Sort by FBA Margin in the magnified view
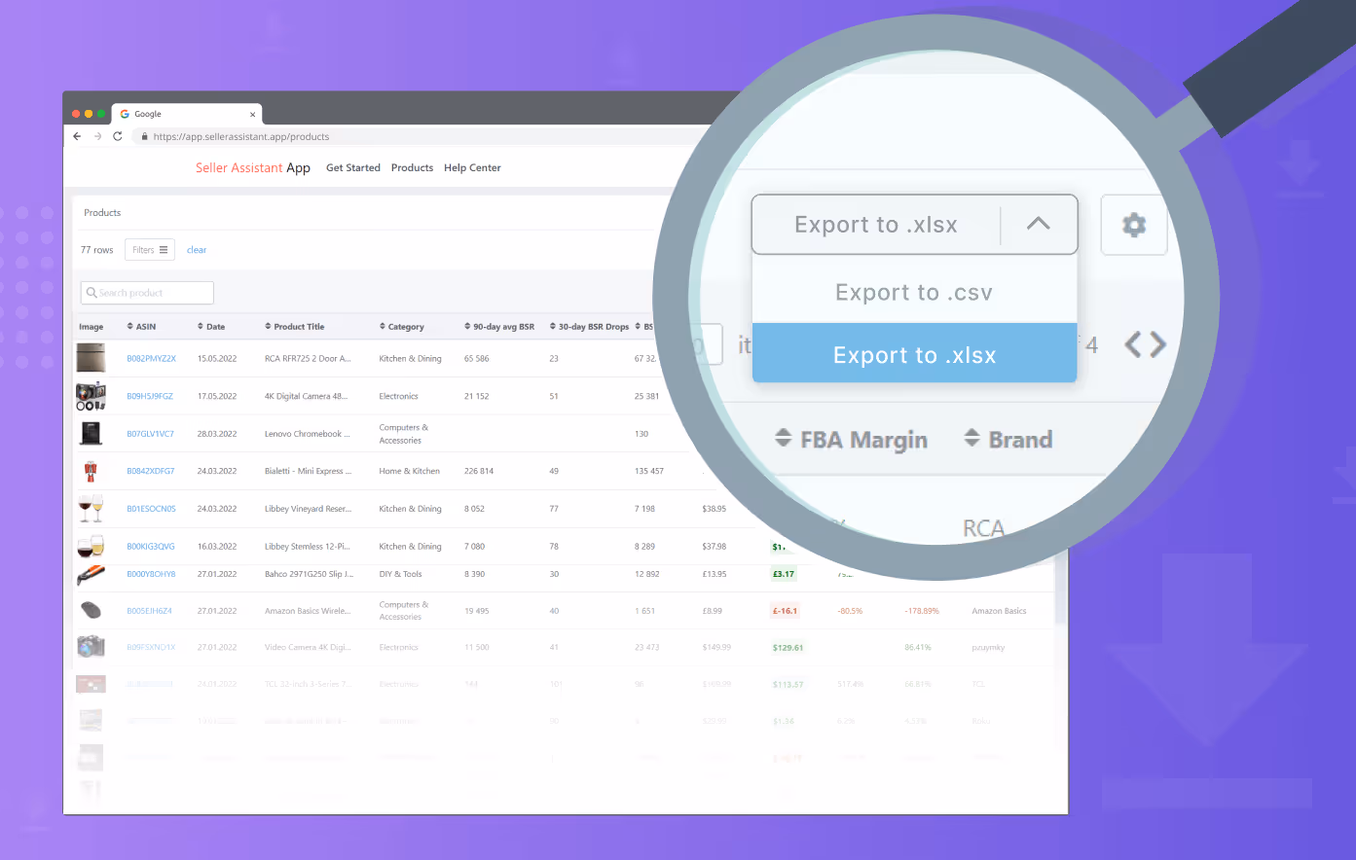1356x860 pixels. coord(852,440)
